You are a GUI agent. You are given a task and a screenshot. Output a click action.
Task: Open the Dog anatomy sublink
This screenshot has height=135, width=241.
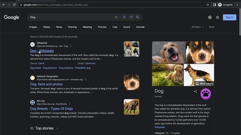(x=66, y=68)
